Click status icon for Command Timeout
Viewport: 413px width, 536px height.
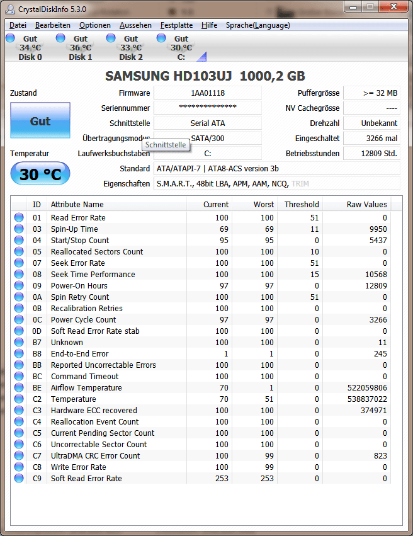(x=19, y=376)
